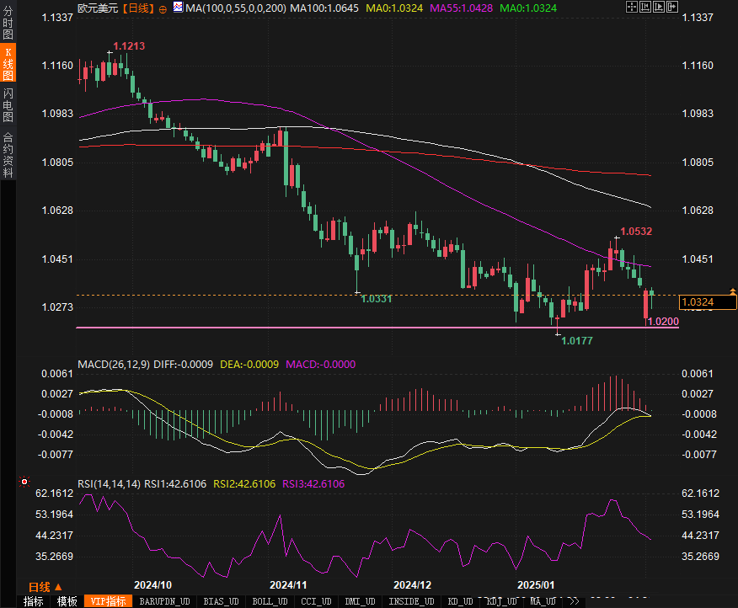The height and width of the screenshot is (608, 738).
Task: Select the 指标 tab
Action: [33, 601]
